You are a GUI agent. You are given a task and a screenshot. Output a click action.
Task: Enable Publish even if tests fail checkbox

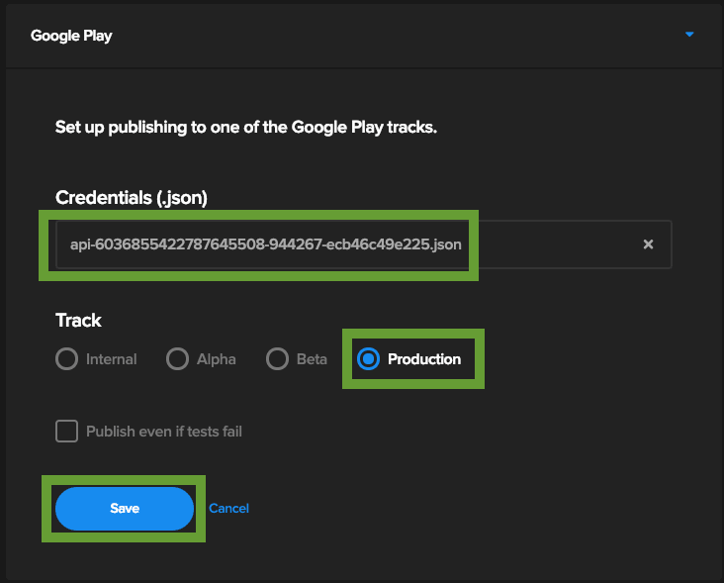(x=67, y=432)
